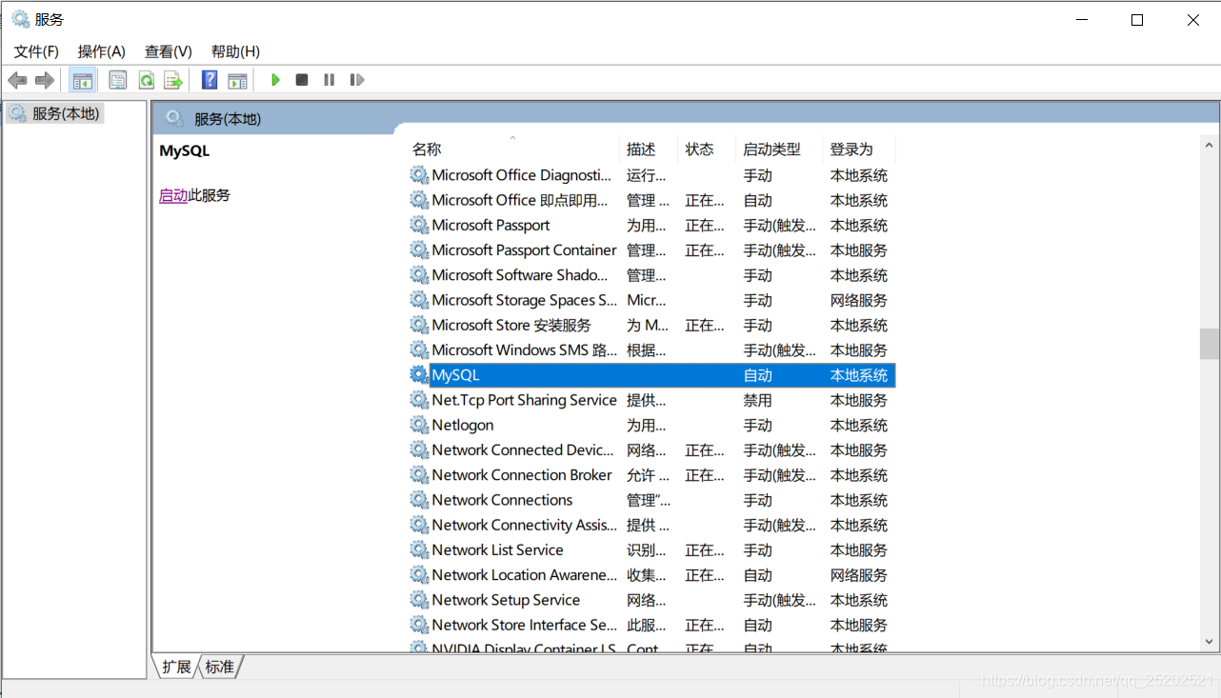This screenshot has height=698, width=1221.
Task: Click the Pause service icon
Action: pyautogui.click(x=329, y=80)
